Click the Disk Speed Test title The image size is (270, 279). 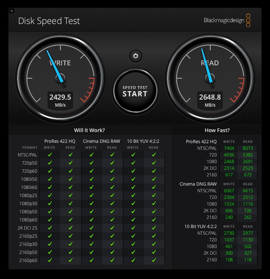click(x=49, y=21)
